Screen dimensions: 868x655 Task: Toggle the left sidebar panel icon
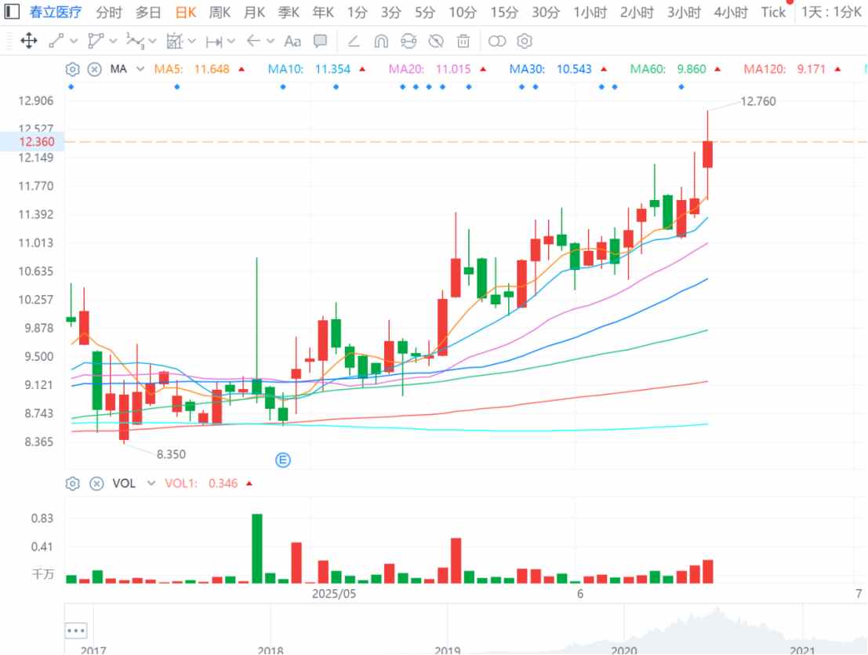pyautogui.click(x=12, y=11)
